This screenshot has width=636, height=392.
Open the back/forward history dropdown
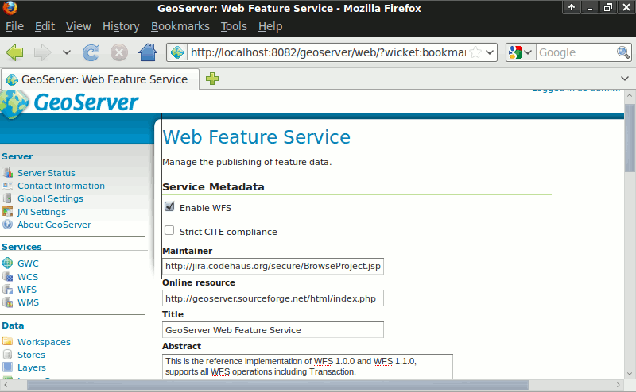pyautogui.click(x=67, y=52)
